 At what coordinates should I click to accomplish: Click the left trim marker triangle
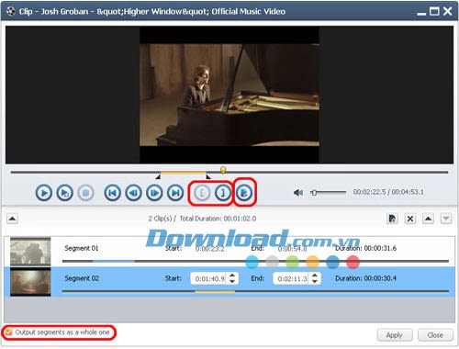[158, 177]
